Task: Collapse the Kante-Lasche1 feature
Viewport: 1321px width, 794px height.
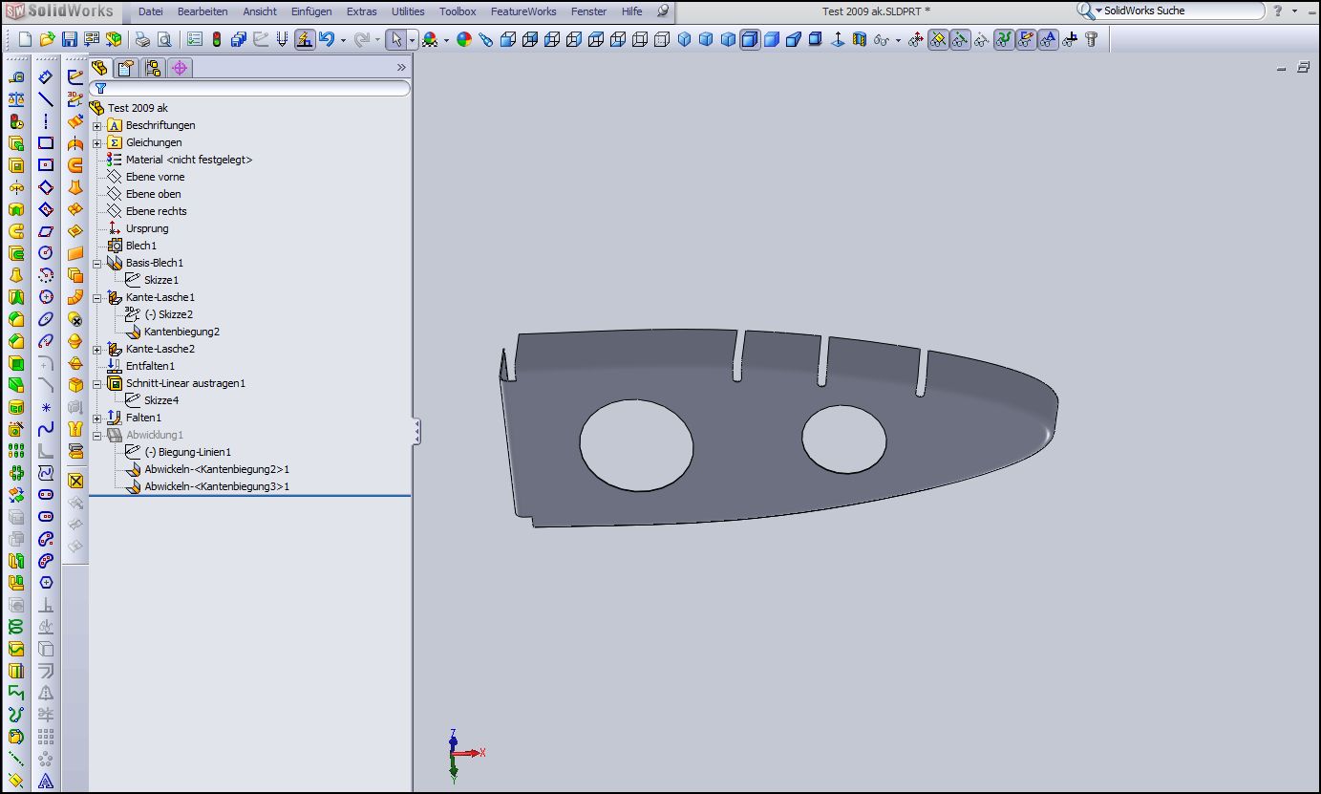Action: [96, 298]
